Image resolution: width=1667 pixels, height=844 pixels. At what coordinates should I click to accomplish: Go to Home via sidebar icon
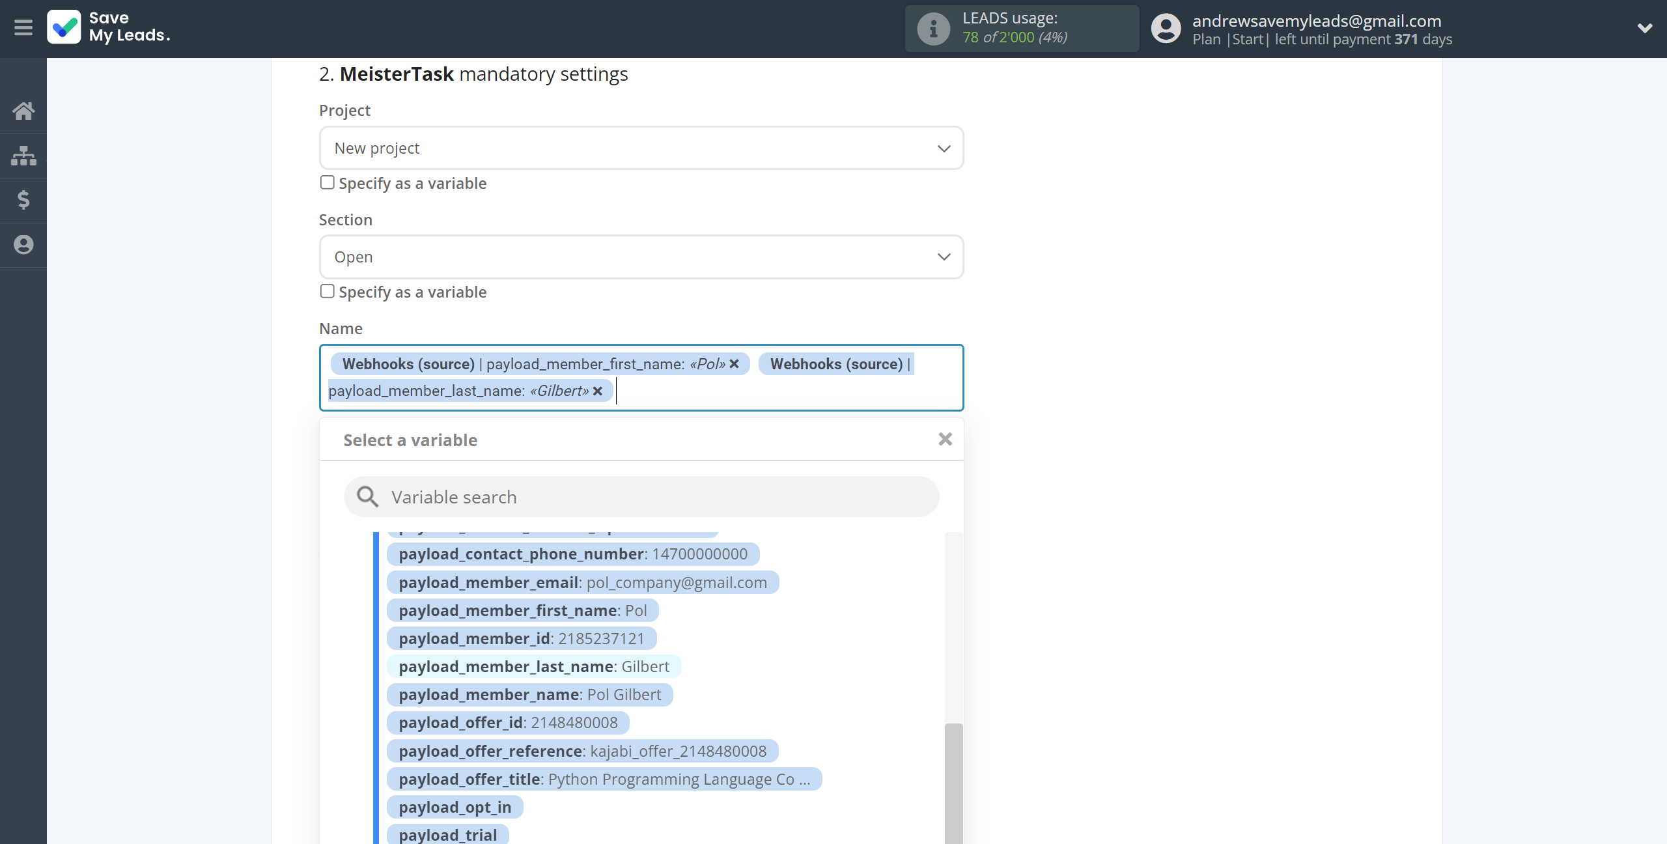point(23,111)
